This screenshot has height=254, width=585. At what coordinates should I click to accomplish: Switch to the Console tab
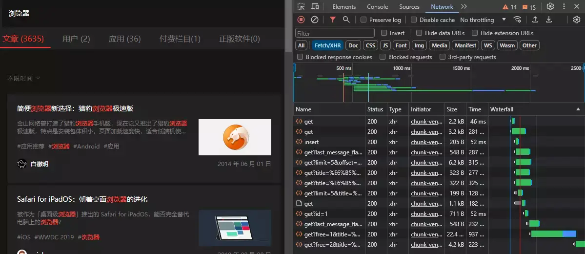click(x=378, y=7)
